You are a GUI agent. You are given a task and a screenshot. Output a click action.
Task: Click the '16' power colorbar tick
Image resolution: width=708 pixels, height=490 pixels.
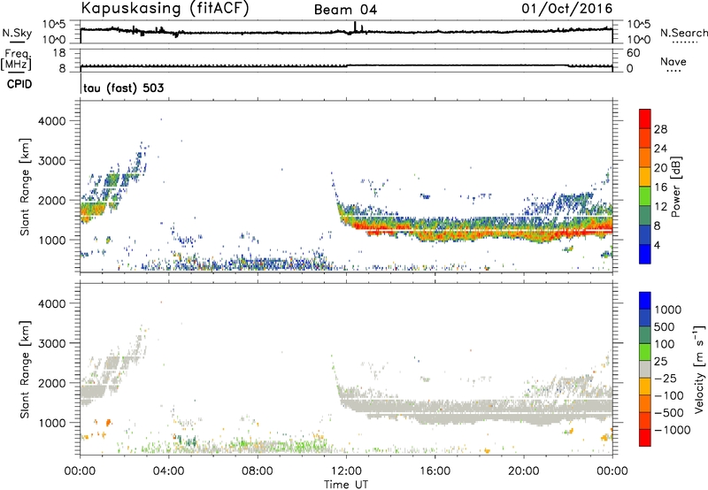tap(660, 188)
